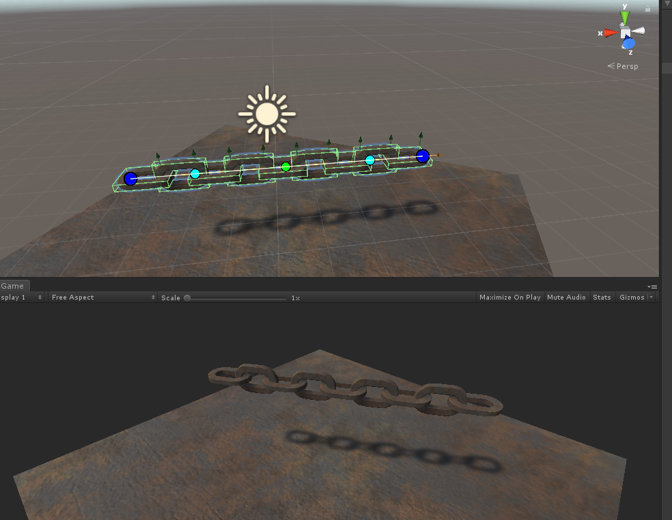
Task: Click the Scale slider handle
Action: pyautogui.click(x=187, y=298)
